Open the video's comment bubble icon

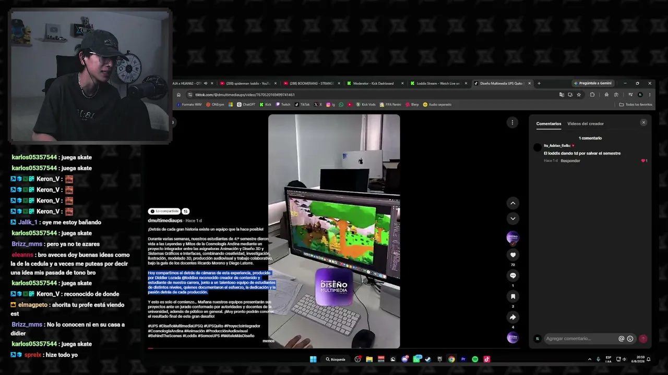point(513,276)
